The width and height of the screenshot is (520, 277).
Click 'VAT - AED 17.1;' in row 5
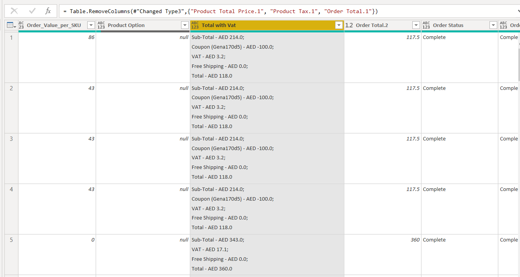(x=210, y=249)
